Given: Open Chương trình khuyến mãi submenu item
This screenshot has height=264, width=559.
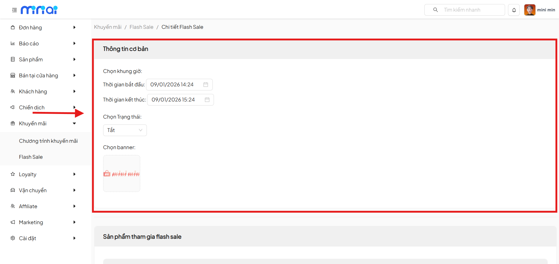Looking at the screenshot, I should point(48,141).
